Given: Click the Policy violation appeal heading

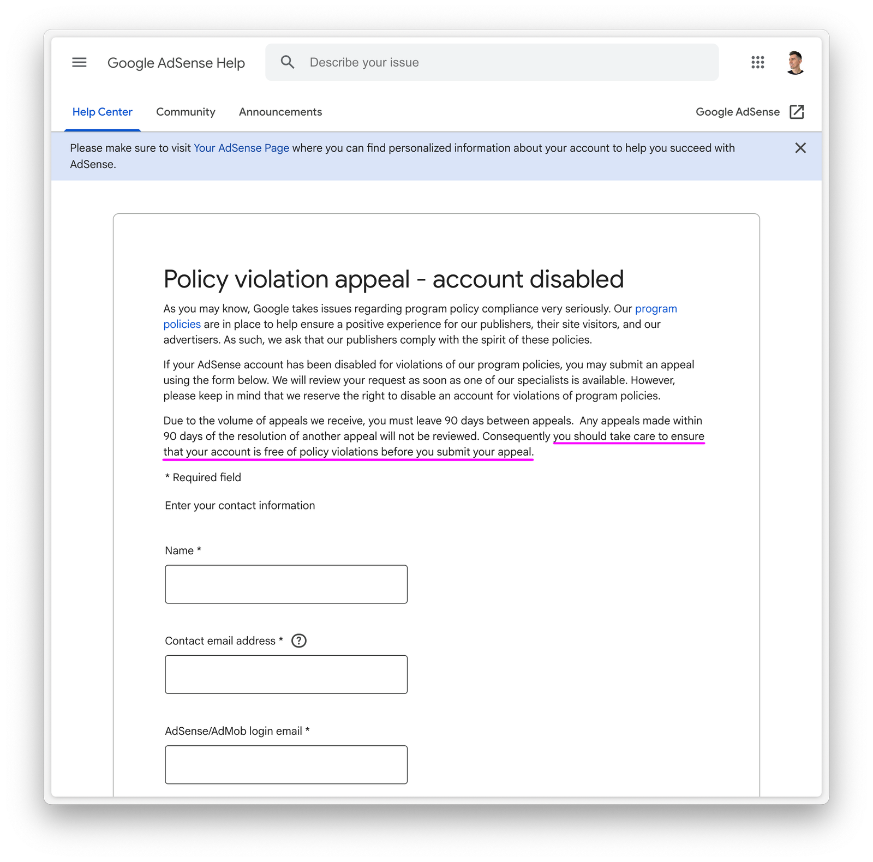Looking at the screenshot, I should click(x=393, y=279).
